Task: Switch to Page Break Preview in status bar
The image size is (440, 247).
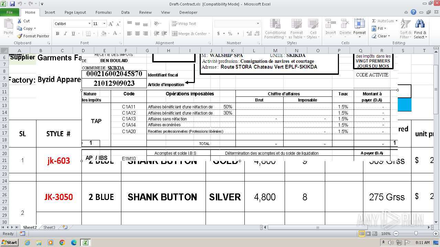Action: (375, 234)
